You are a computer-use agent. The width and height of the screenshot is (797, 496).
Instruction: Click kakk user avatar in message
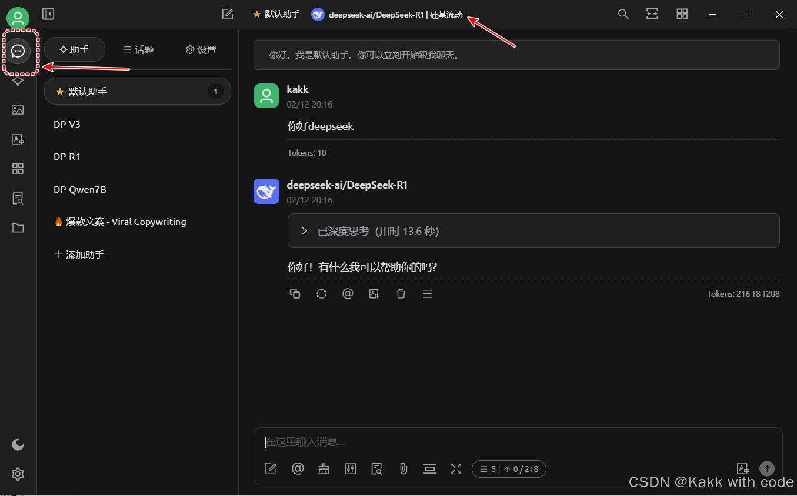coord(266,96)
